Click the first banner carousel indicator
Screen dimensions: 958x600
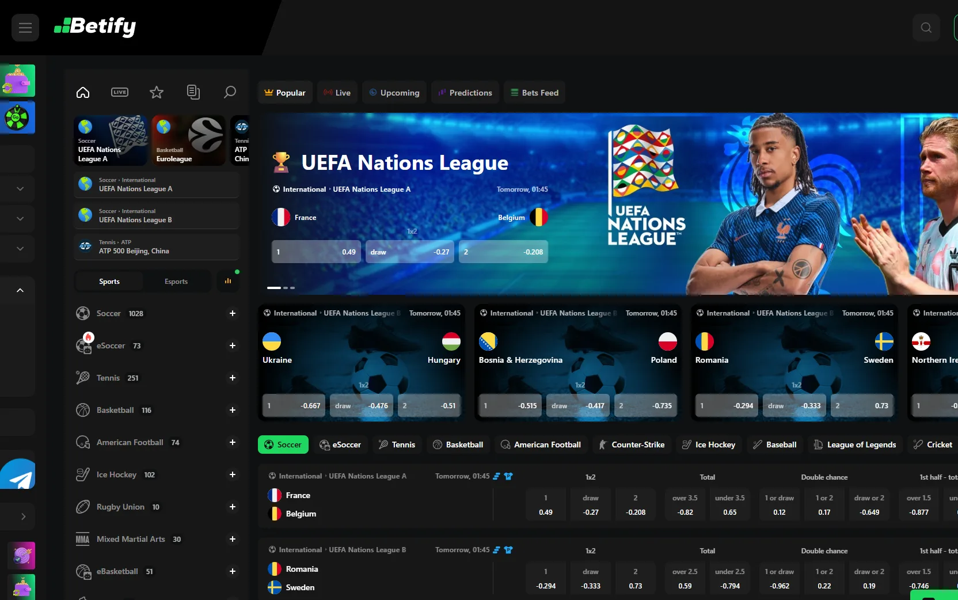tap(274, 287)
